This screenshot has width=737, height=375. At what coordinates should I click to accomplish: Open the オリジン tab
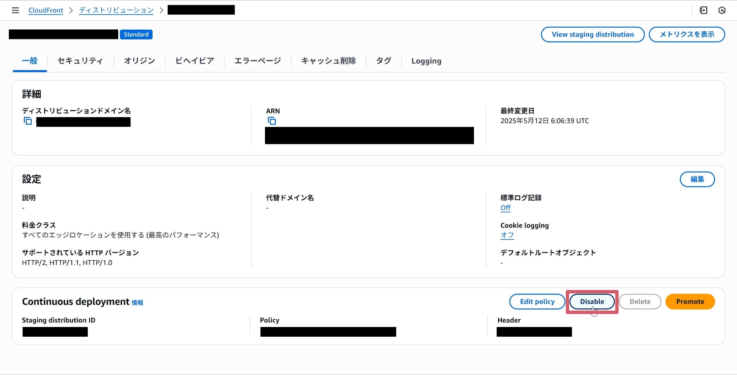coord(139,61)
